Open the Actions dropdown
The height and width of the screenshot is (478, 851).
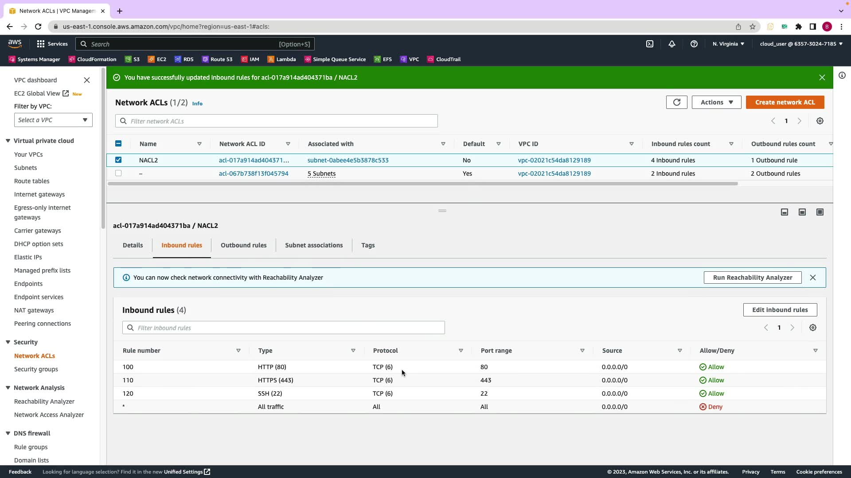716,102
